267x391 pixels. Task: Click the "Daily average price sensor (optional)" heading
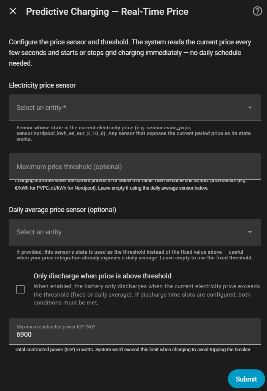point(63,210)
